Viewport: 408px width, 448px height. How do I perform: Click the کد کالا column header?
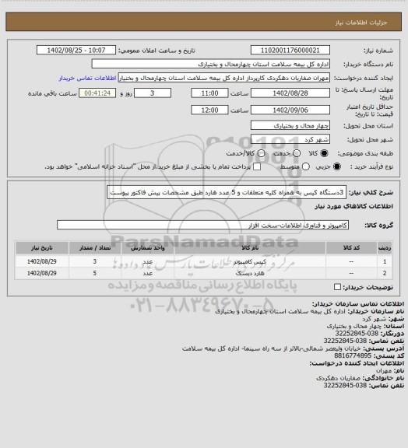(351, 248)
